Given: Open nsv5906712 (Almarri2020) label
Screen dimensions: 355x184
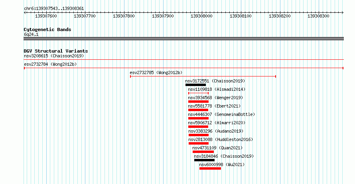Looking at the screenshot, I should (217, 123).
